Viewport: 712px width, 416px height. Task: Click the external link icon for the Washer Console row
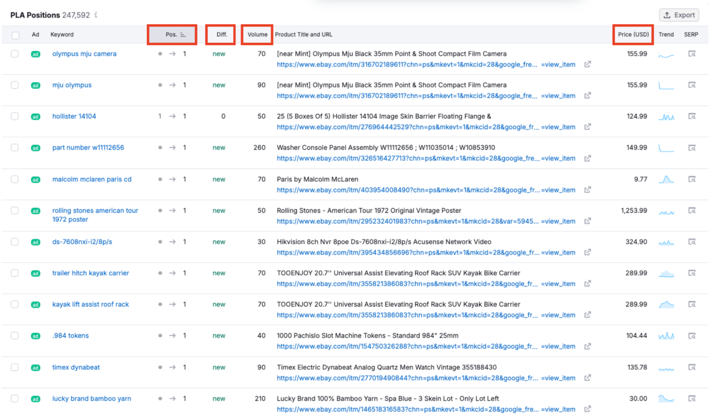(x=588, y=158)
